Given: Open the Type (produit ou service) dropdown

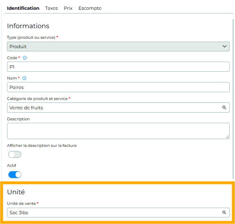Looking at the screenshot, I should pyautogui.click(x=118, y=47).
